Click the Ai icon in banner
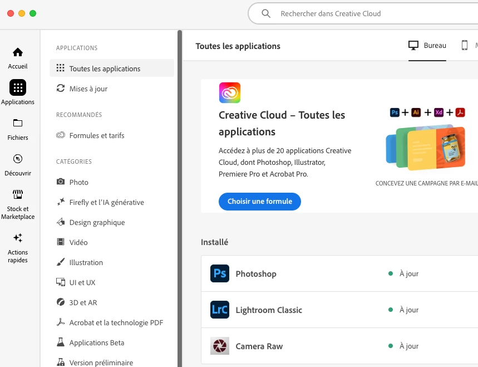The width and height of the screenshot is (478, 367). (416, 112)
